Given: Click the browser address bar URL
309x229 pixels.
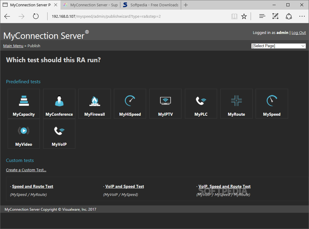Looking at the screenshot, I should coord(106,16).
